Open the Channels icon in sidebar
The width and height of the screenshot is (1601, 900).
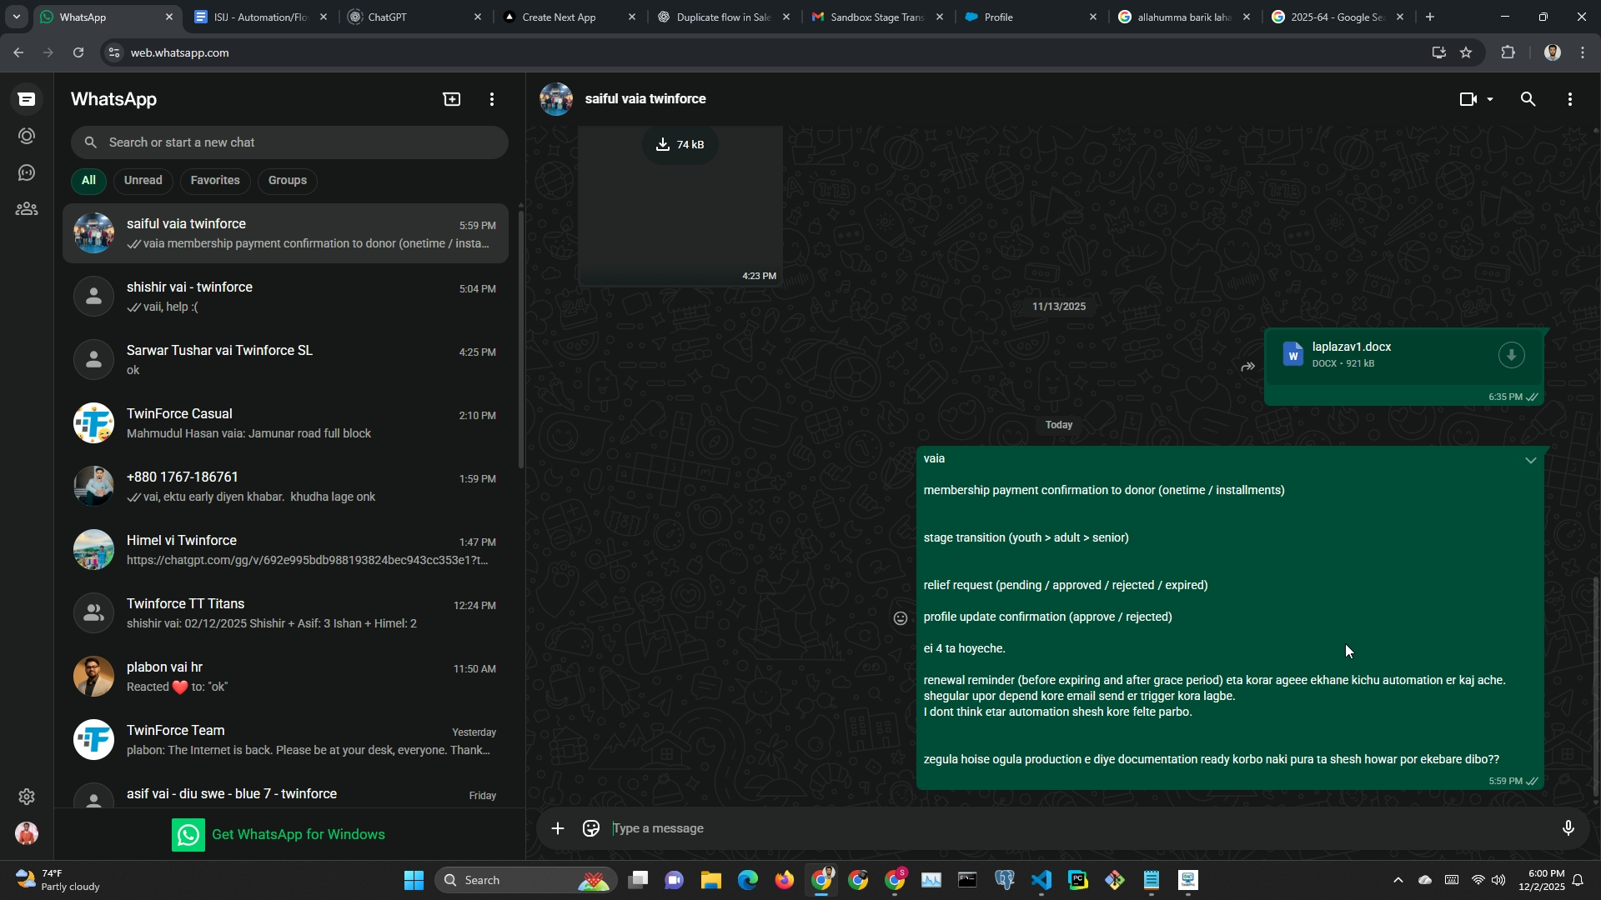[x=27, y=172]
